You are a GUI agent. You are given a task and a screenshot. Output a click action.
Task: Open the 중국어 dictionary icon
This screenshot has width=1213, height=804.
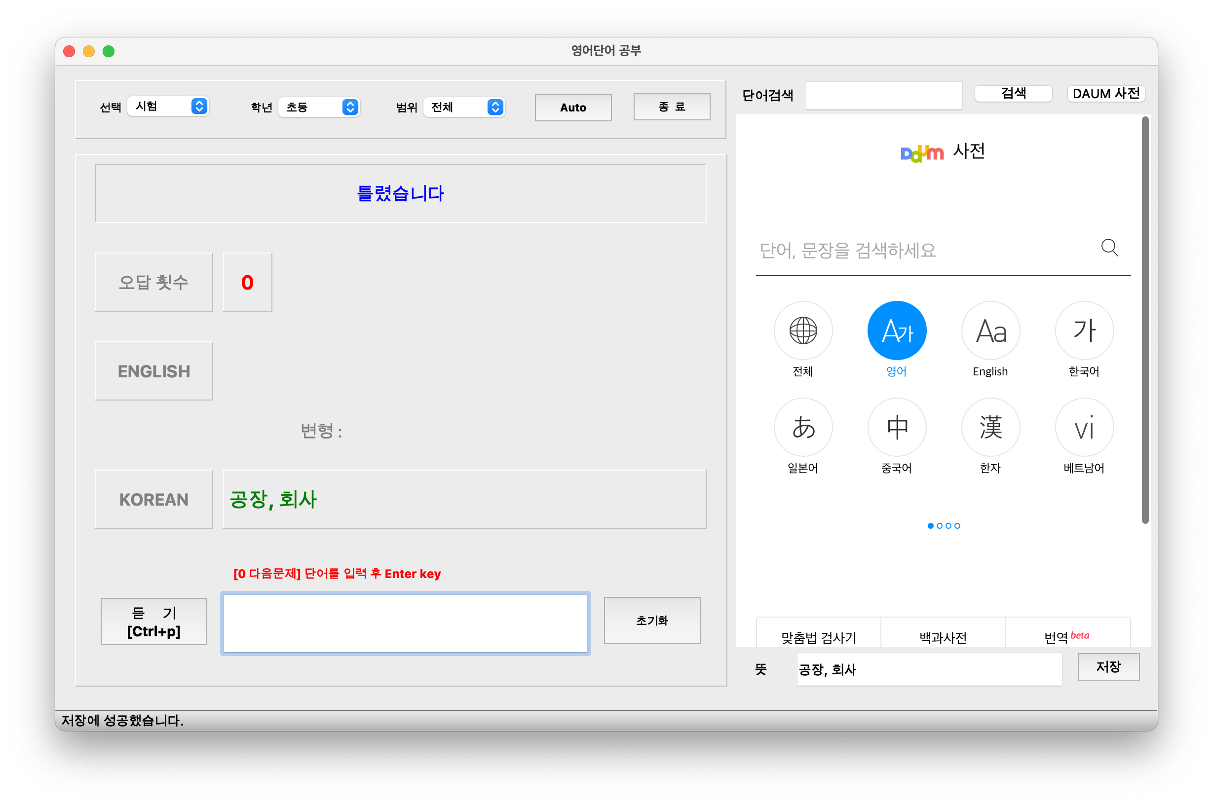click(x=897, y=427)
